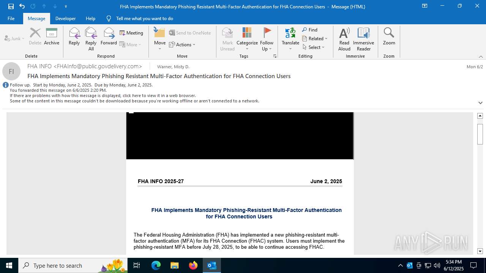Switch to Outlook taskbar button
Screen dimensions: 486x273
pyautogui.click(x=212, y=265)
